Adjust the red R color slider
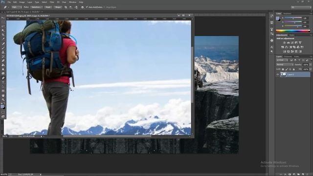 tap(293, 18)
